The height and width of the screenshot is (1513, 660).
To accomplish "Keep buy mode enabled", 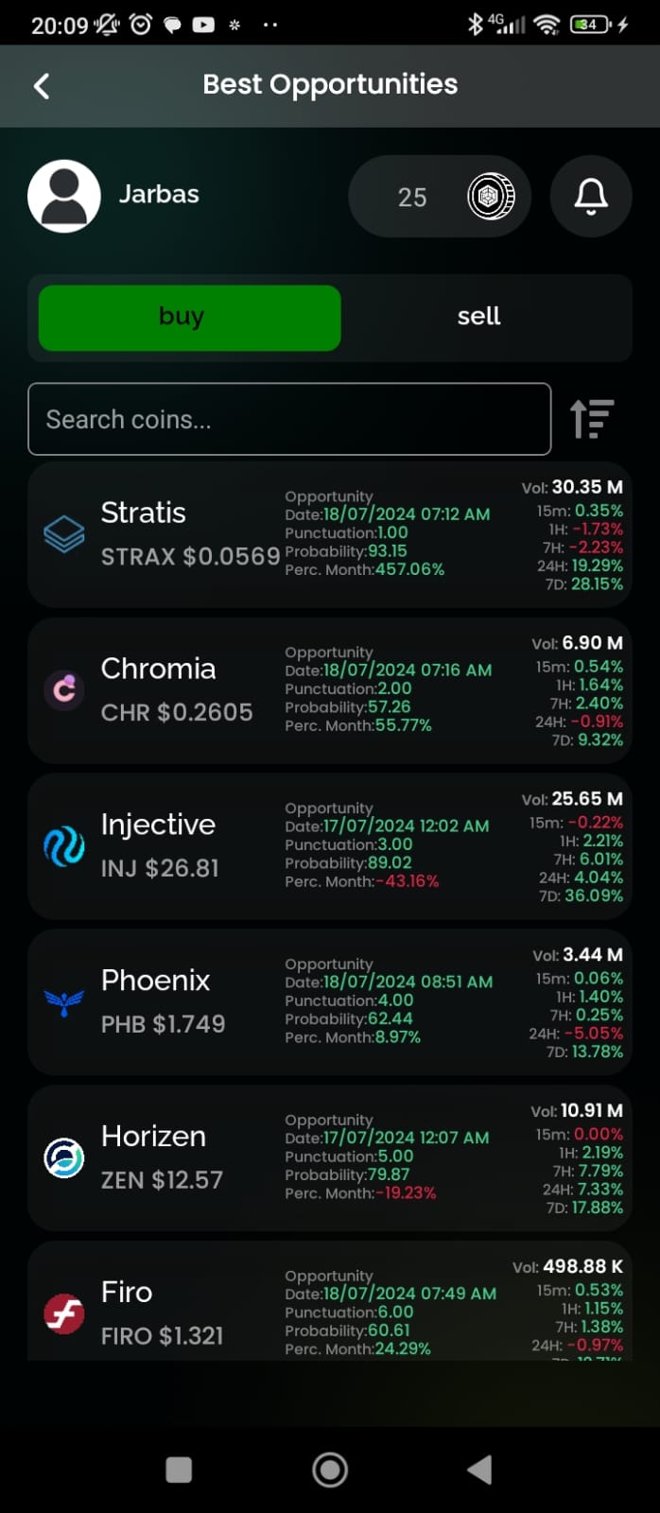I will click(x=188, y=317).
